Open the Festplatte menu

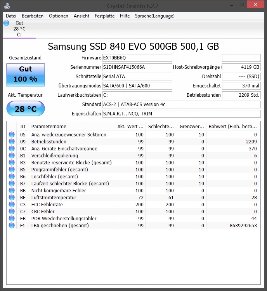(104, 16)
